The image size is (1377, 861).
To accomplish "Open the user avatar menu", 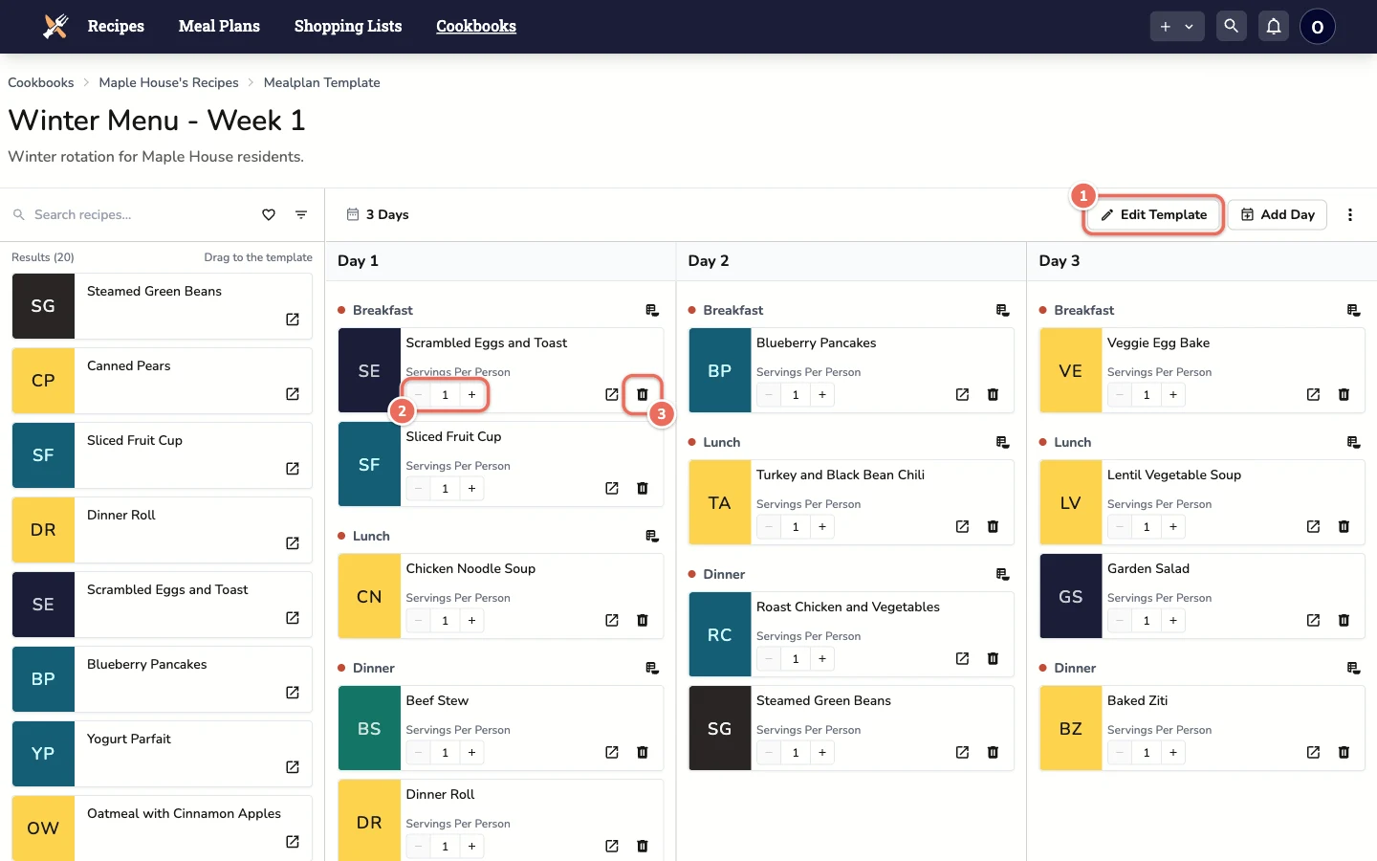I will (1318, 27).
